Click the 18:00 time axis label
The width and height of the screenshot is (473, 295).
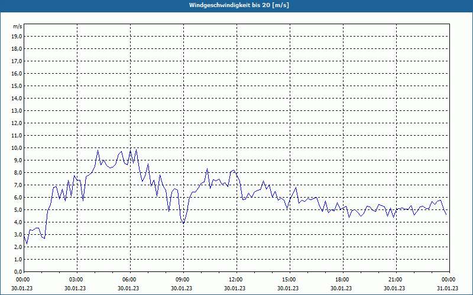click(344, 280)
